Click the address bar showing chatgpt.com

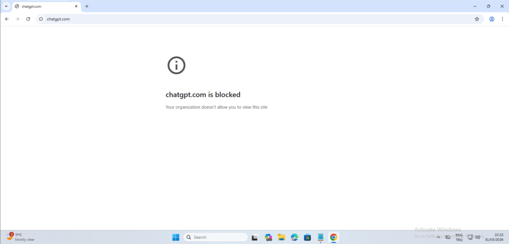[249, 19]
